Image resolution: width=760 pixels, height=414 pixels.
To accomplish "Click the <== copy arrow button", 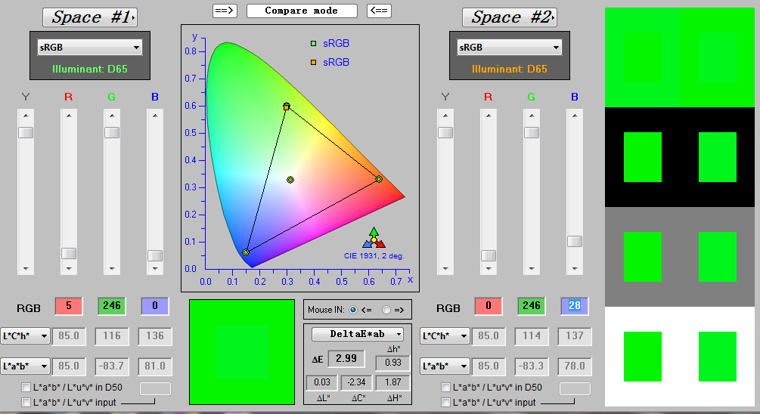I will coord(379,11).
